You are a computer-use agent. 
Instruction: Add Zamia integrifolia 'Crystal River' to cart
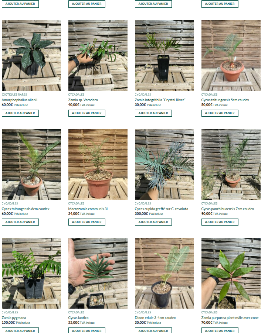click(x=153, y=113)
